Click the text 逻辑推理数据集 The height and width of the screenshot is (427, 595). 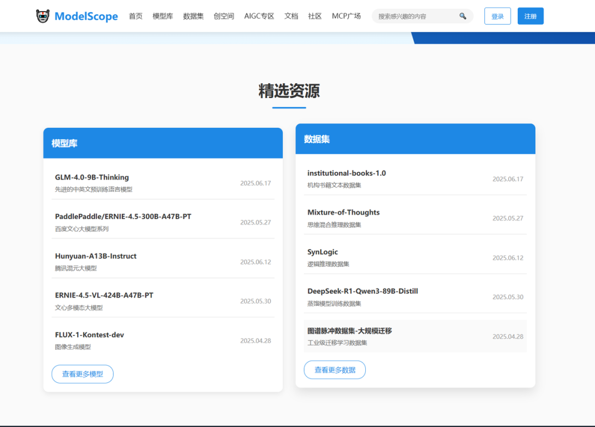[x=328, y=264]
